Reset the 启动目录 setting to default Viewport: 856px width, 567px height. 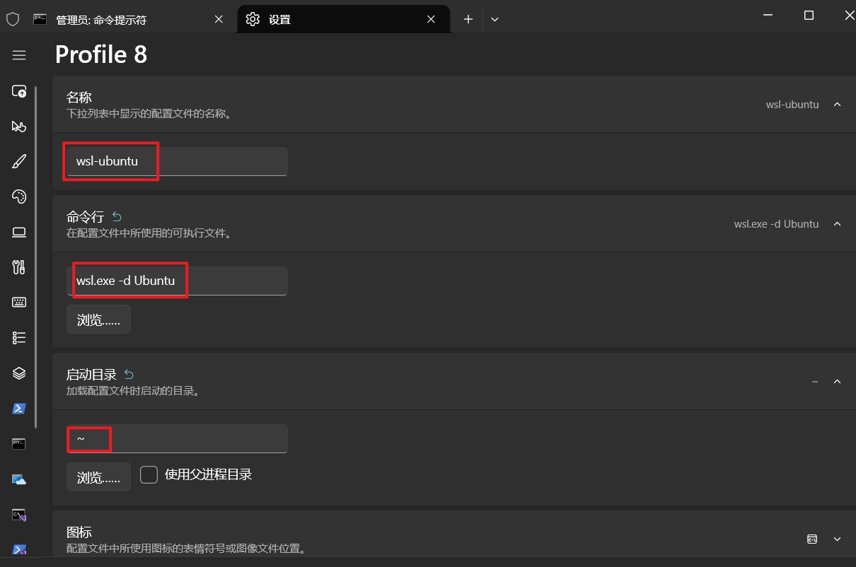click(x=129, y=374)
